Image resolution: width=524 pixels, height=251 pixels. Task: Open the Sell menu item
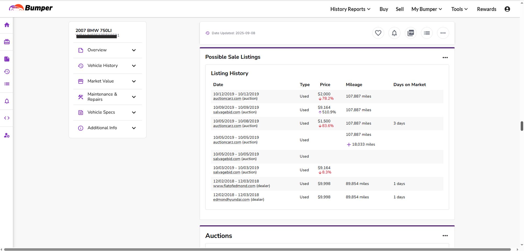click(400, 9)
